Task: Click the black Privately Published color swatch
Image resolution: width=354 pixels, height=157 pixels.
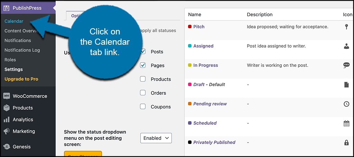Action: 190,143
